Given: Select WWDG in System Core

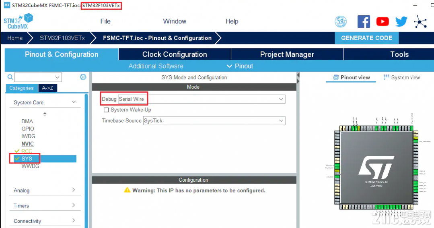Looking at the screenshot, I should [30, 166].
